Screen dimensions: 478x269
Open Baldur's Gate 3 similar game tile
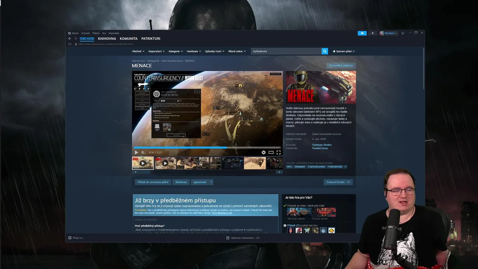point(299,212)
